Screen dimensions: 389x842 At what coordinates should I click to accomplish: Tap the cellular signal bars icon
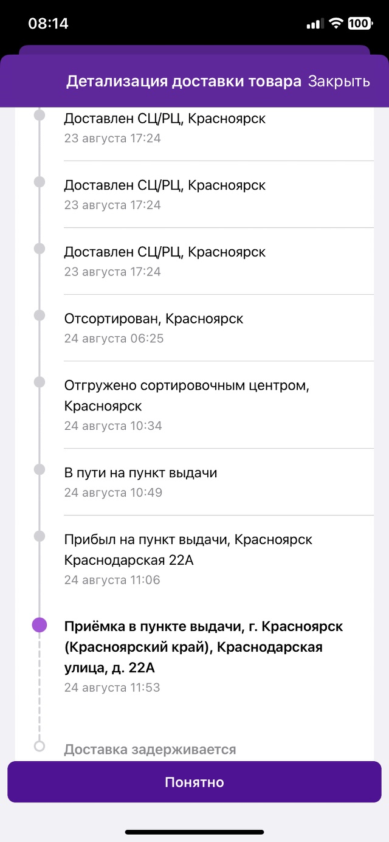(x=314, y=24)
